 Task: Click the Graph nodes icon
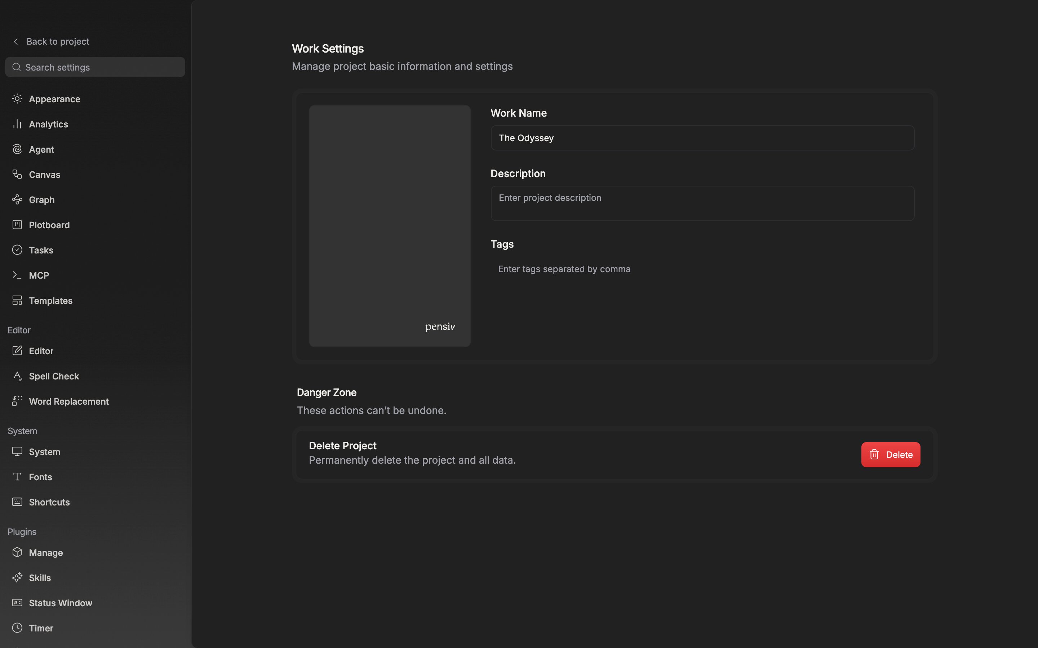click(17, 199)
